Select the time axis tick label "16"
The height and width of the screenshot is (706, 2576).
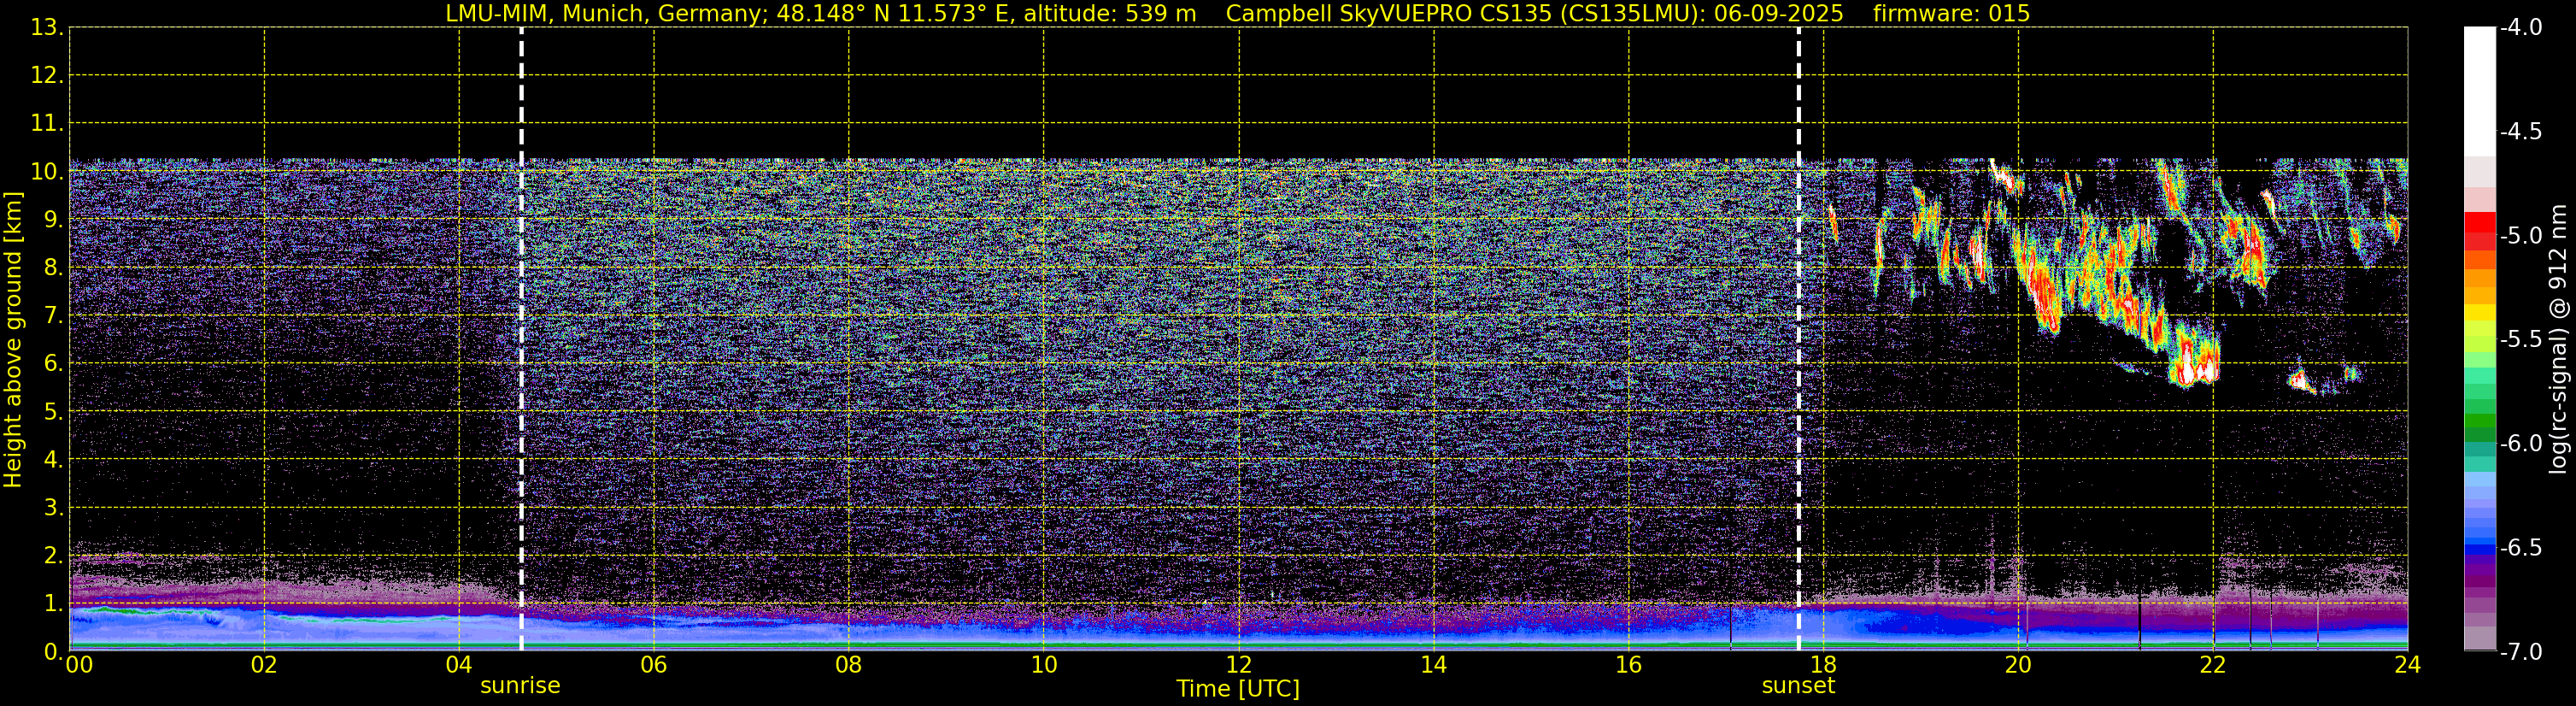point(1629,664)
